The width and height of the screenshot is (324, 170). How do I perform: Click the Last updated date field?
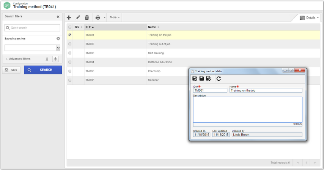[x=221, y=135]
